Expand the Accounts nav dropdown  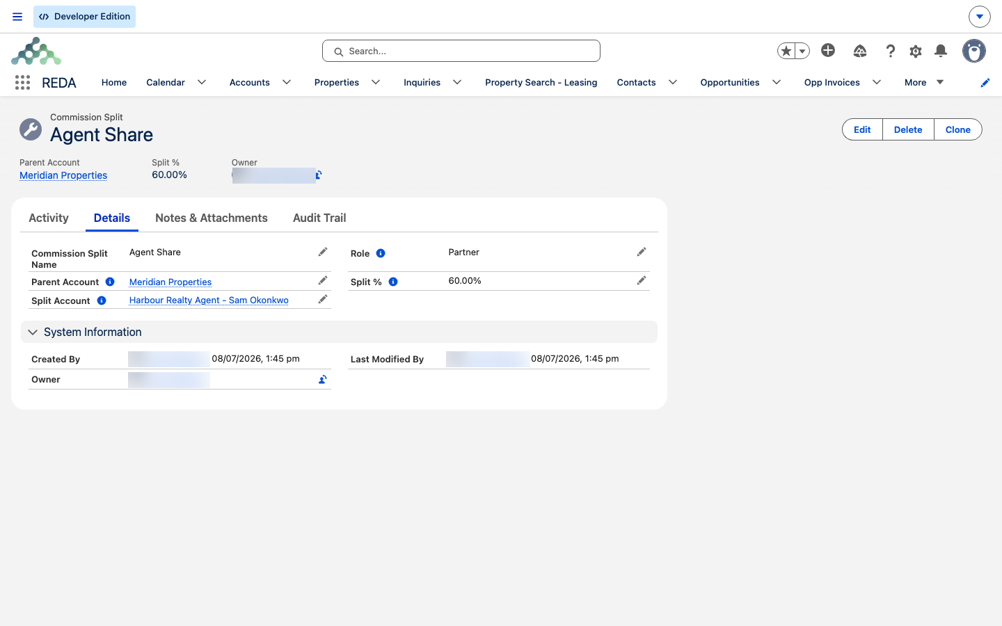pos(287,82)
